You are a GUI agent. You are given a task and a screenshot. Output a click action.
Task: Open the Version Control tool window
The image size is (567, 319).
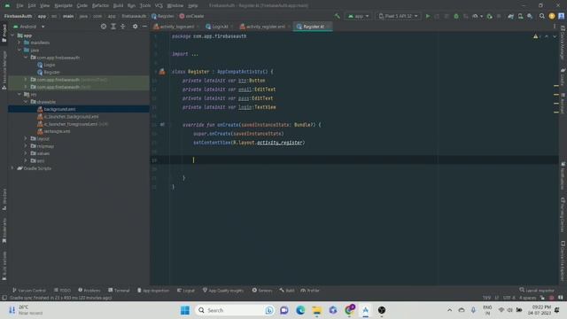click(x=29, y=291)
